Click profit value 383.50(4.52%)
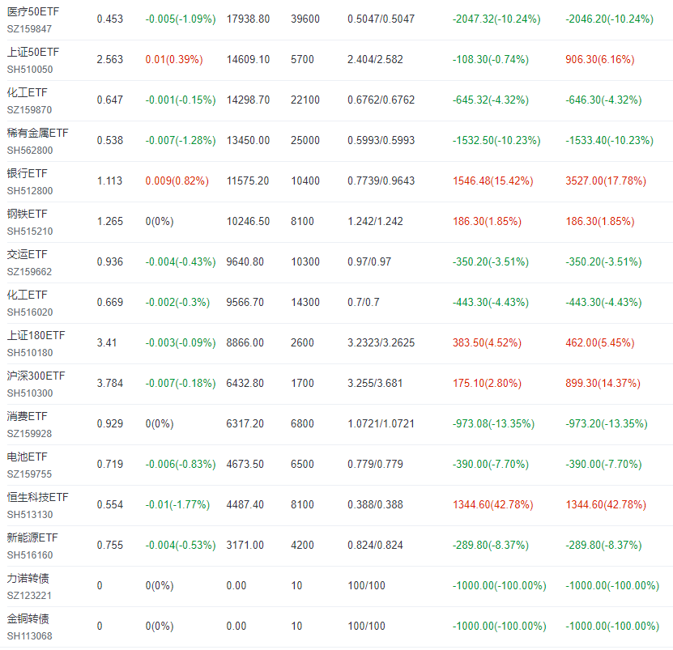 (x=488, y=342)
